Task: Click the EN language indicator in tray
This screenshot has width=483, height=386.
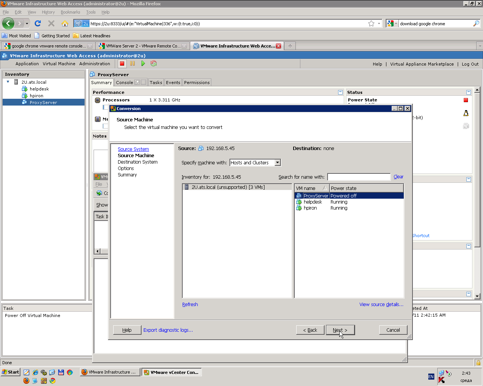Action: [x=431, y=377]
